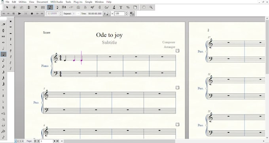Click the scroll left arrow

point(62,141)
